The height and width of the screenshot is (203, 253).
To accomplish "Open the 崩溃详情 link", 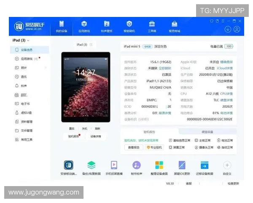I will (x=165, y=113).
